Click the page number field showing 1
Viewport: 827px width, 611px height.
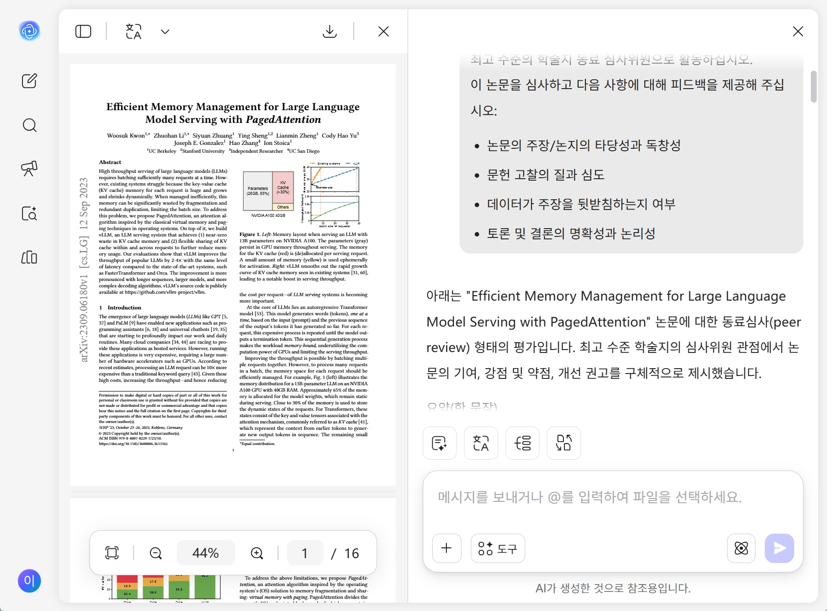[305, 553]
